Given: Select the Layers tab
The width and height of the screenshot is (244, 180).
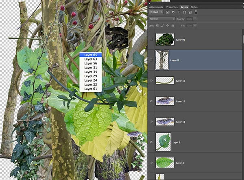Looking at the screenshot, I should pos(184,7).
